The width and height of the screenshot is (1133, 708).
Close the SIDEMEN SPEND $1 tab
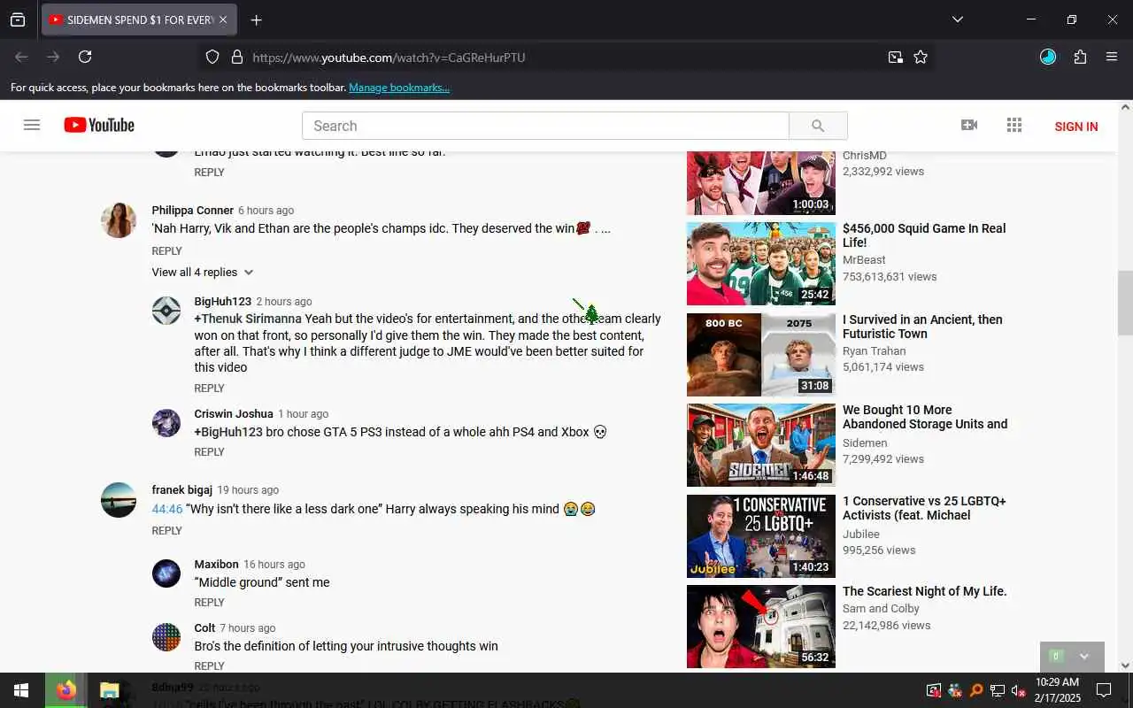[223, 19]
